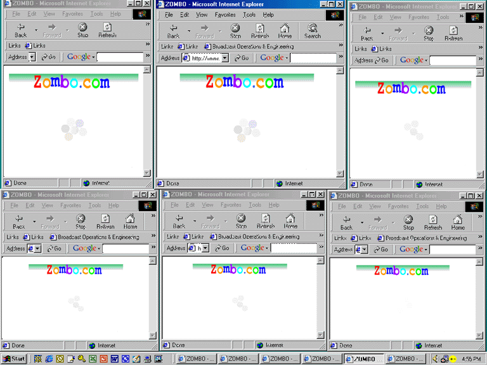Click Back in the top-left ZOMBO window
The width and height of the screenshot is (487, 365).
point(20,30)
